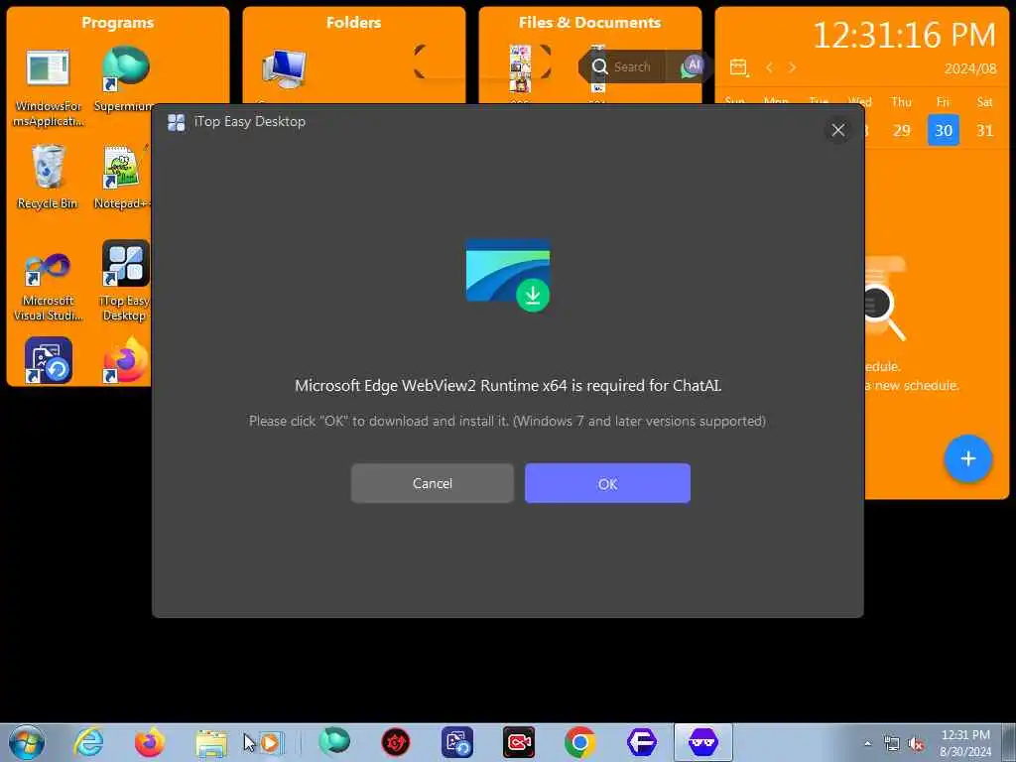Open the purple F app on taskbar
The height and width of the screenshot is (762, 1016).
[642, 742]
